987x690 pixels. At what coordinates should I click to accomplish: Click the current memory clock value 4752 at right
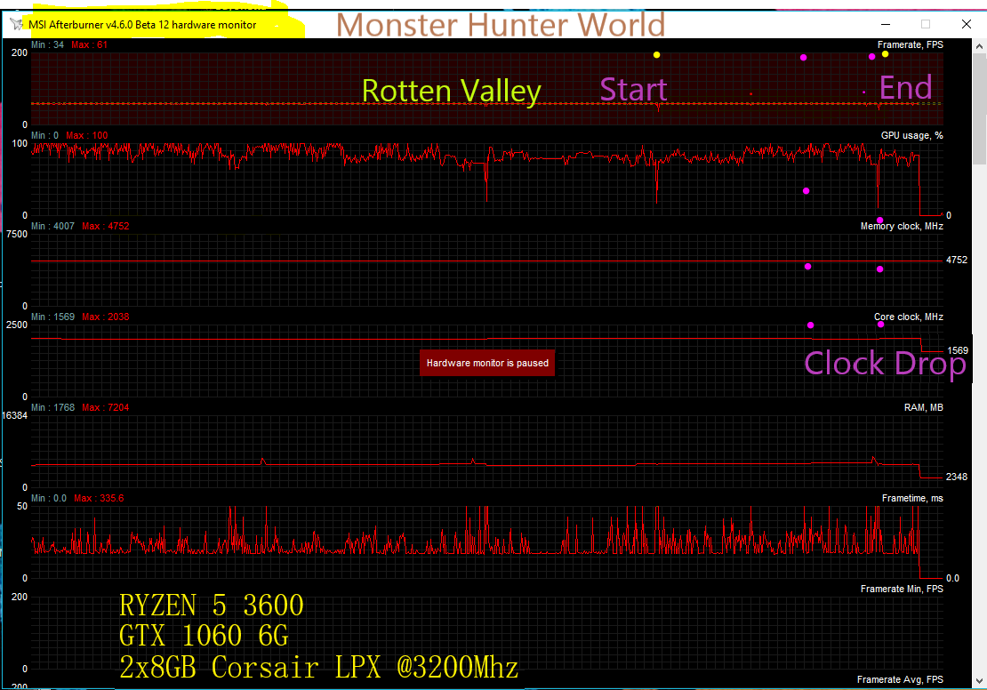pos(957,260)
